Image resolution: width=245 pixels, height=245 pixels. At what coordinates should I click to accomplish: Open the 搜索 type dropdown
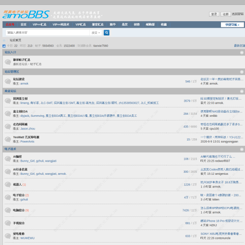[96, 33]
